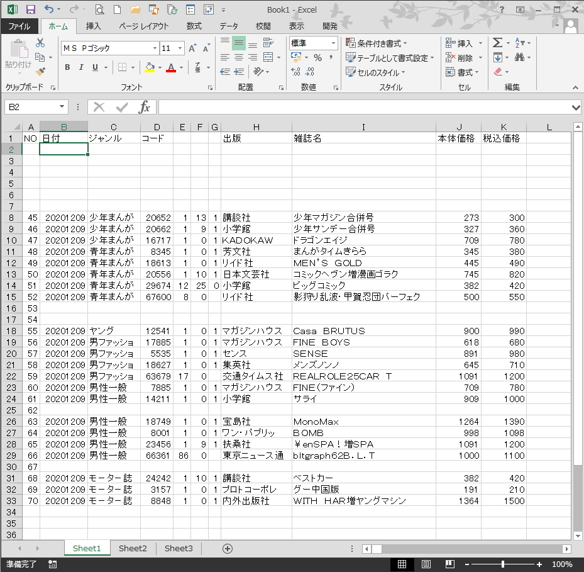
Task: Apply red font color
Action: pyautogui.click(x=171, y=67)
